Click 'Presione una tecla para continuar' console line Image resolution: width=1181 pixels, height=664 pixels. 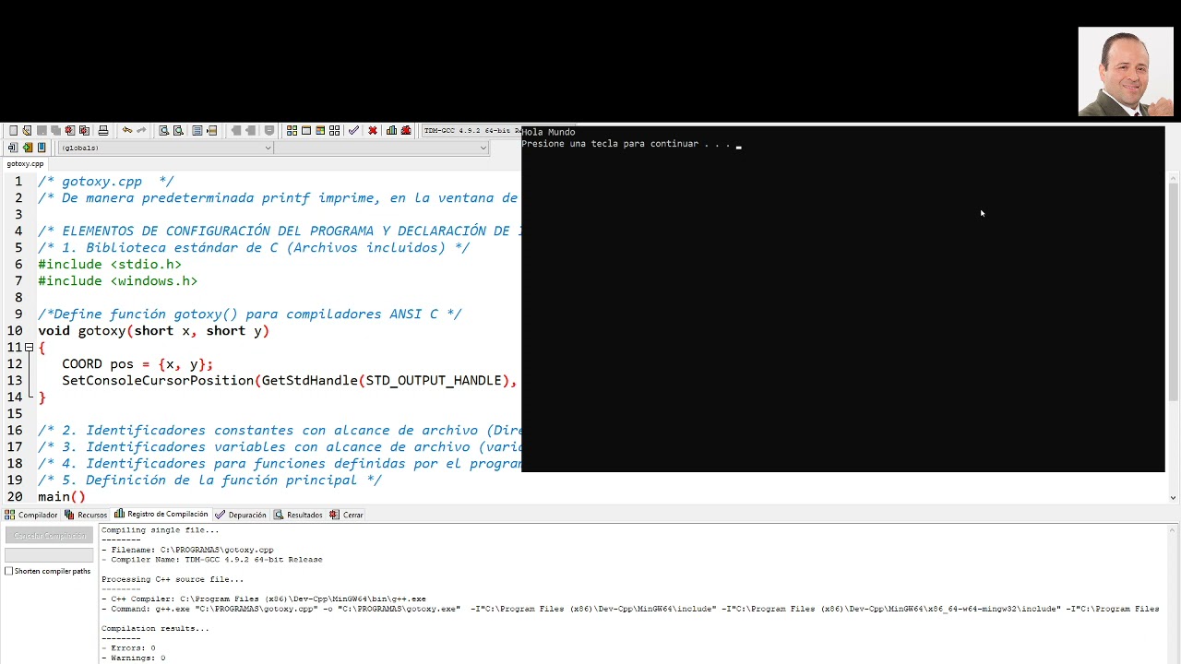(x=610, y=144)
